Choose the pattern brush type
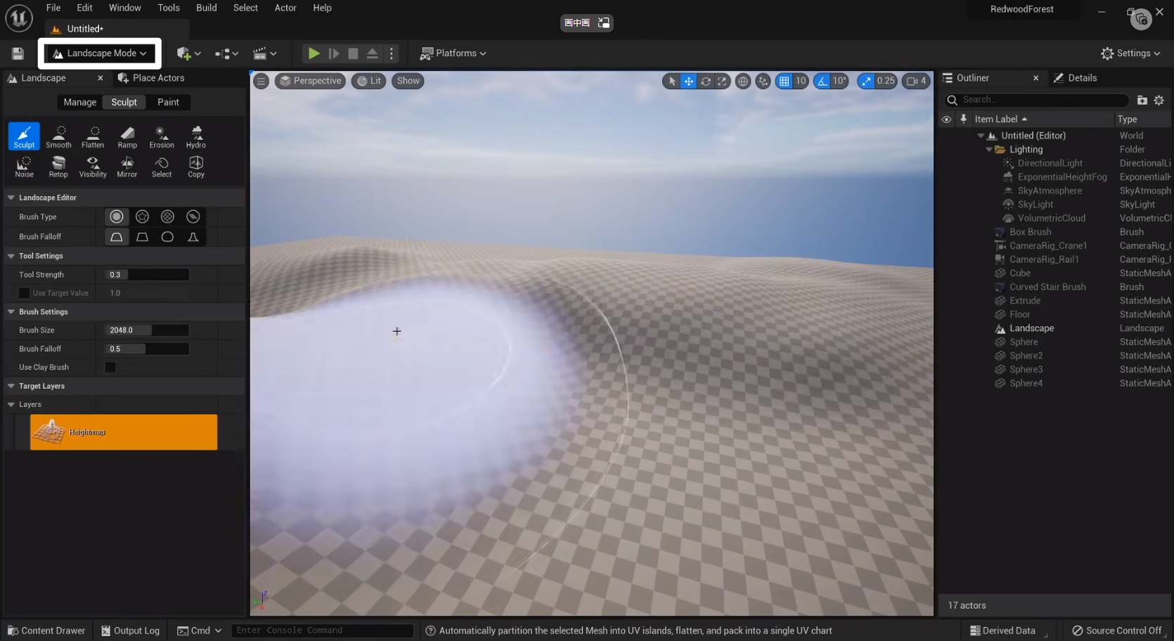 click(167, 216)
